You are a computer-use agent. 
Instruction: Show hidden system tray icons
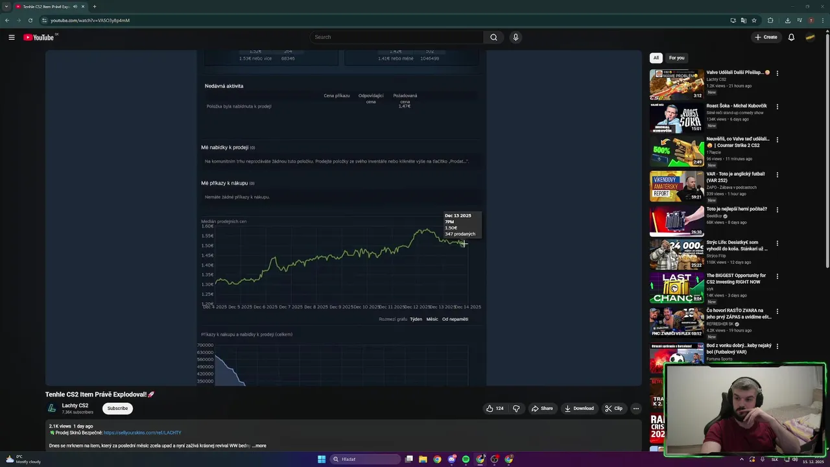742,459
